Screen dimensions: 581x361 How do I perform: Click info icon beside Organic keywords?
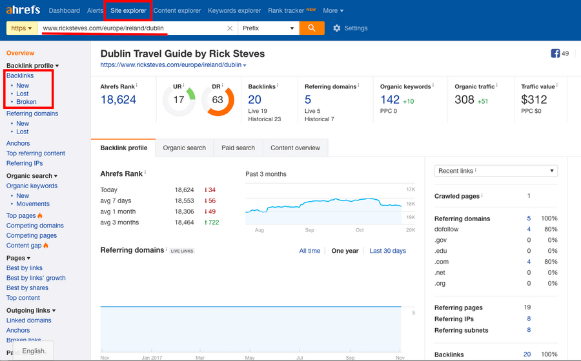tap(433, 86)
